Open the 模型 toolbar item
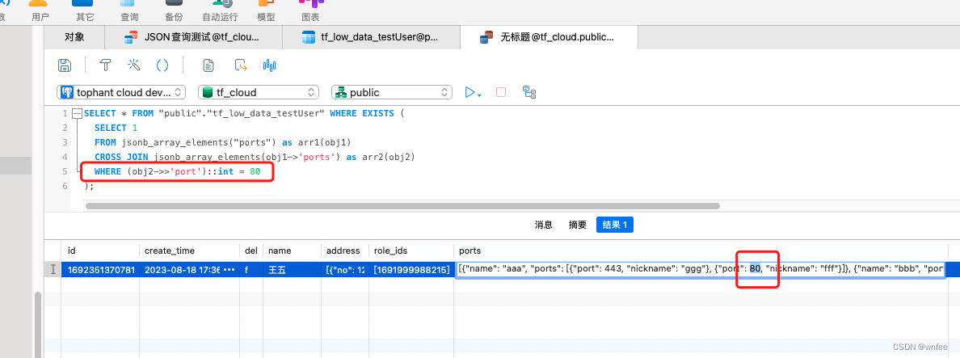Image resolution: width=960 pixels, height=358 pixels. (266, 11)
